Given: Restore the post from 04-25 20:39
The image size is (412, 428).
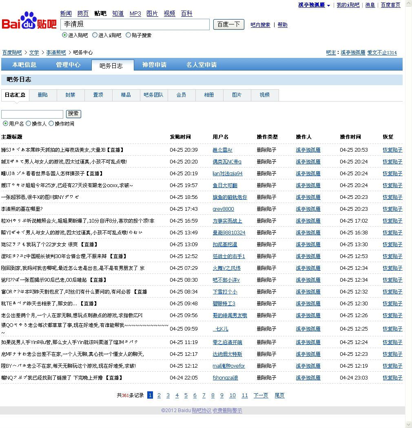Looking at the screenshot, I should tap(392, 150).
